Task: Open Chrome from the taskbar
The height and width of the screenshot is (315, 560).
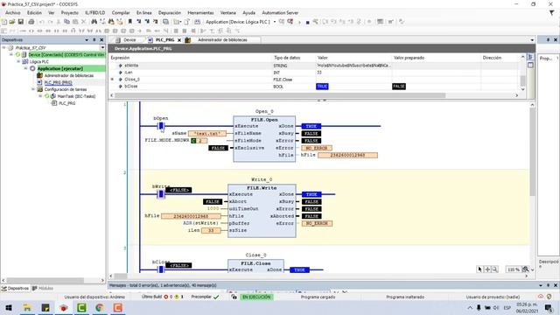Action: point(100,307)
